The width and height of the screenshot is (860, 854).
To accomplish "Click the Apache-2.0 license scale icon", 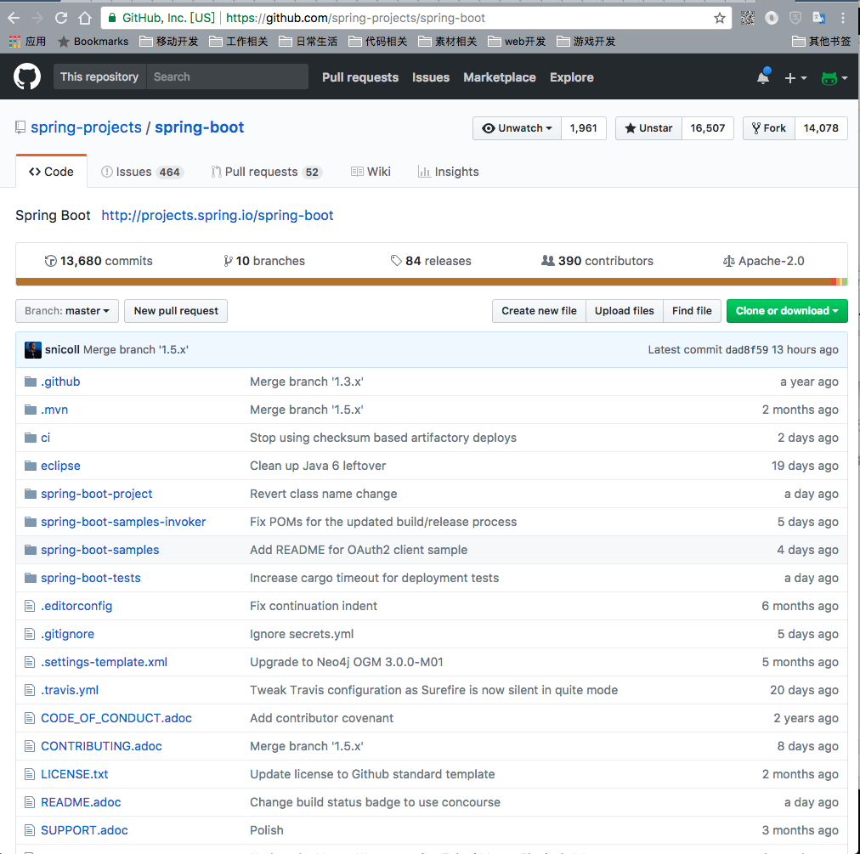I will tap(728, 261).
